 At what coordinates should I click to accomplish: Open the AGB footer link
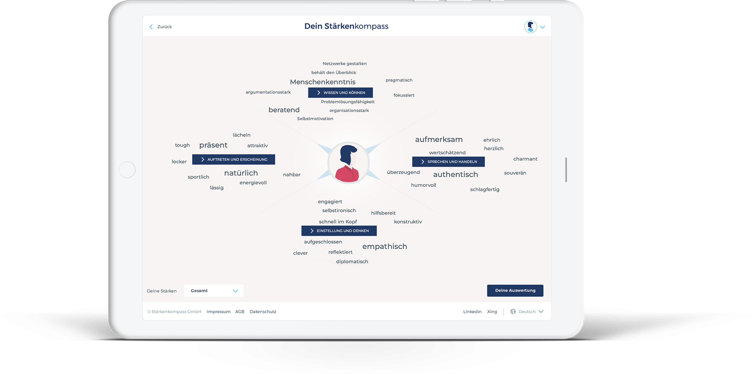click(240, 312)
